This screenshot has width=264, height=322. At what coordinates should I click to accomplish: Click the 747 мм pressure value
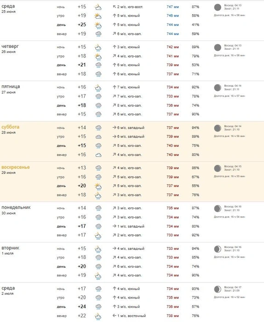[x=172, y=7]
